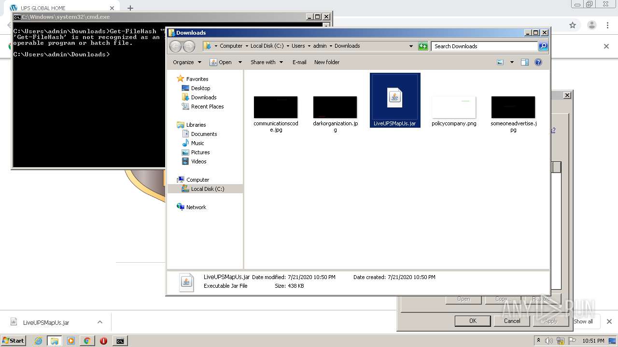This screenshot has width=618, height=347.
Task: Select Local Disk (C:) in navigation pane
Action: (207, 189)
